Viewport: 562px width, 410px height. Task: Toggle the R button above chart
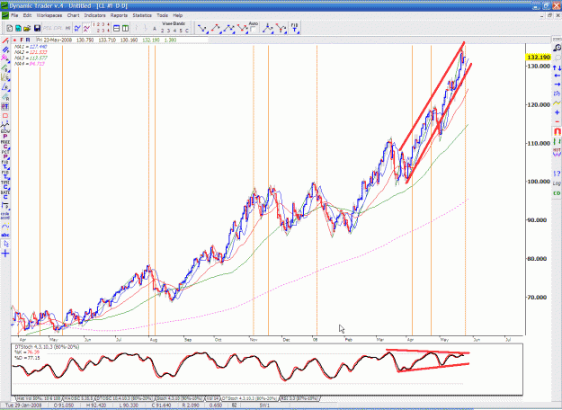click(28, 40)
